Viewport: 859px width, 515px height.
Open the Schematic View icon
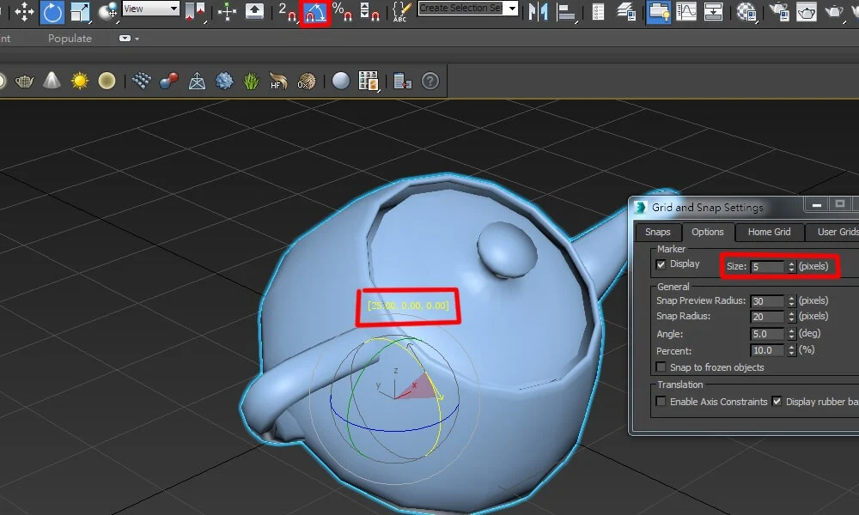coord(713,11)
